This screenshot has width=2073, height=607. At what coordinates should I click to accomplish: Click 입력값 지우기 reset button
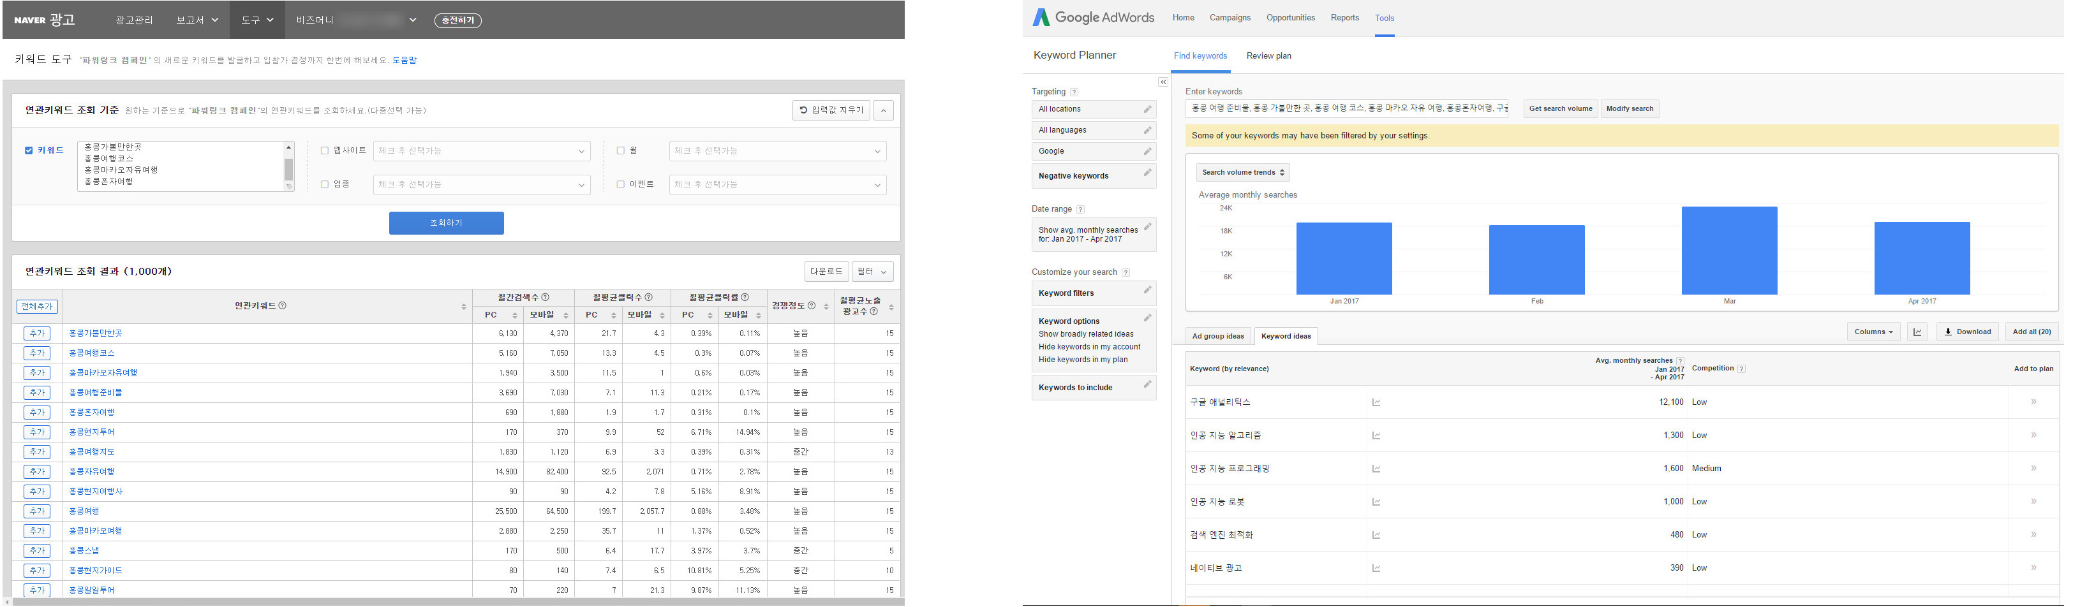coord(831,110)
